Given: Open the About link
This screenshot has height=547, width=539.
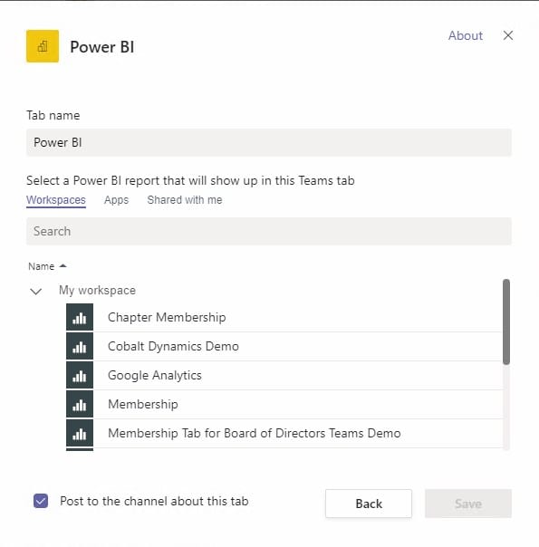Looking at the screenshot, I should (x=466, y=35).
